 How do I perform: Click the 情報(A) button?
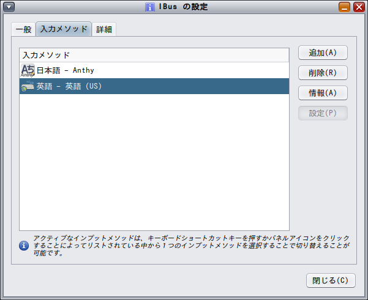pyautogui.click(x=323, y=93)
